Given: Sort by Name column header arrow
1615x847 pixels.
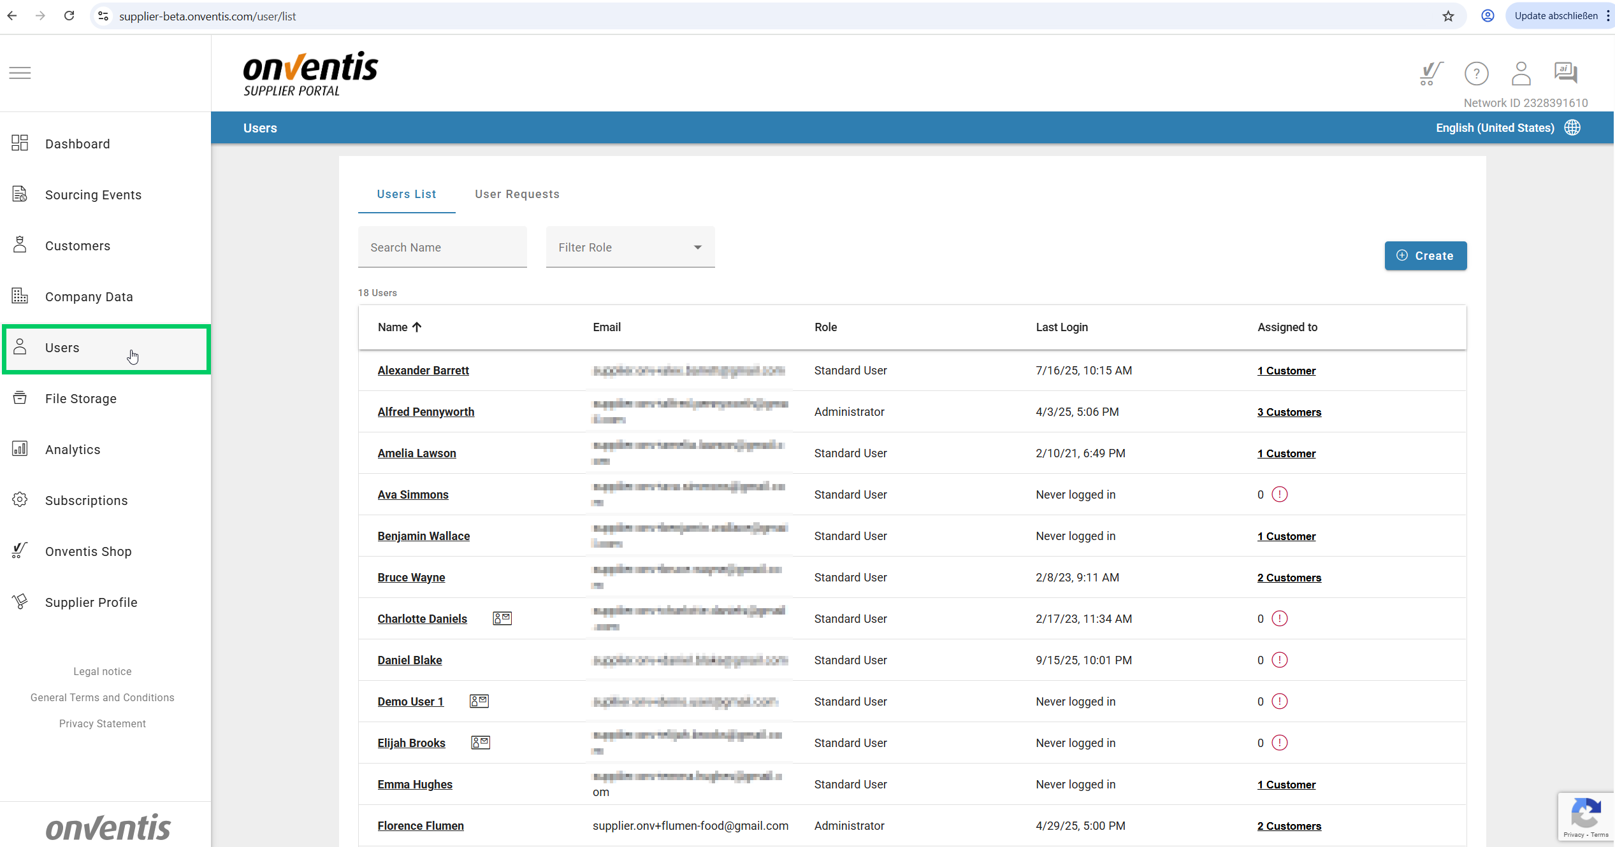Looking at the screenshot, I should 417,327.
